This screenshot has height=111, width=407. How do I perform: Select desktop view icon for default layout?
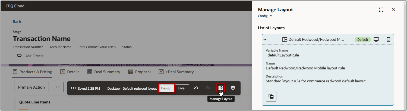(376, 39)
